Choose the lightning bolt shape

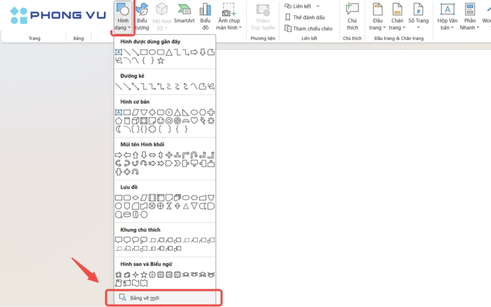tap(202, 120)
